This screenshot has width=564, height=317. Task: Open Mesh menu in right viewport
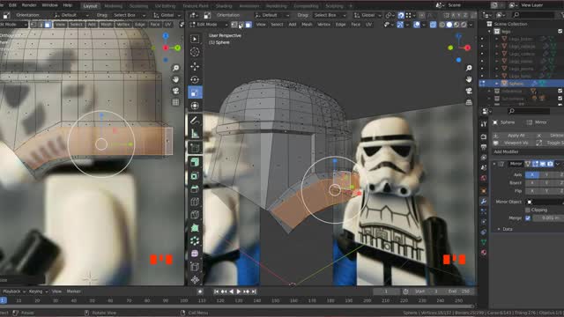(x=307, y=25)
